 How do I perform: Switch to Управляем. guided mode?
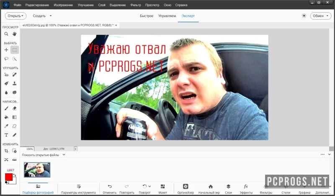167,16
